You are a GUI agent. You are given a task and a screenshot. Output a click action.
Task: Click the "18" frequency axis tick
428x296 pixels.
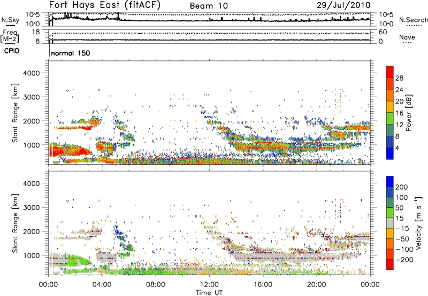pos(36,32)
